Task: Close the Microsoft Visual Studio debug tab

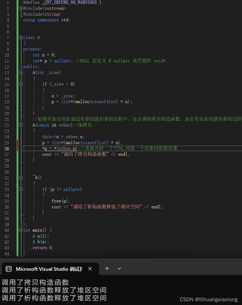Action: pyautogui.click(x=90, y=269)
